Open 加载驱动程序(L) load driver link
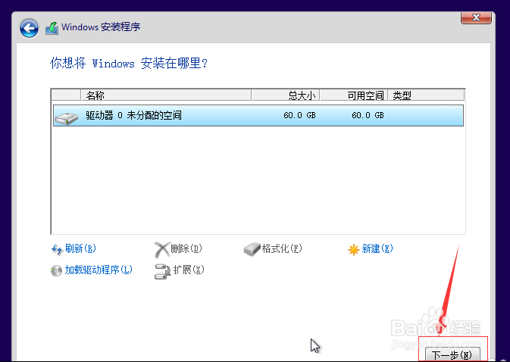Viewport: 510px width, 362px height. [99, 270]
